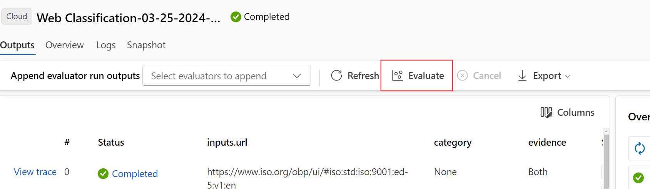
Task: Click the inputs.url column header
Action: (227, 142)
